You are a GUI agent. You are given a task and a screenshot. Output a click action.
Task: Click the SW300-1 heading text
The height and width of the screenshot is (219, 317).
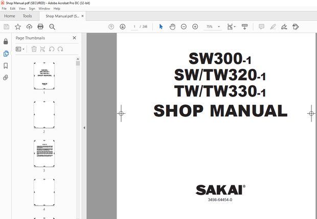point(220,59)
